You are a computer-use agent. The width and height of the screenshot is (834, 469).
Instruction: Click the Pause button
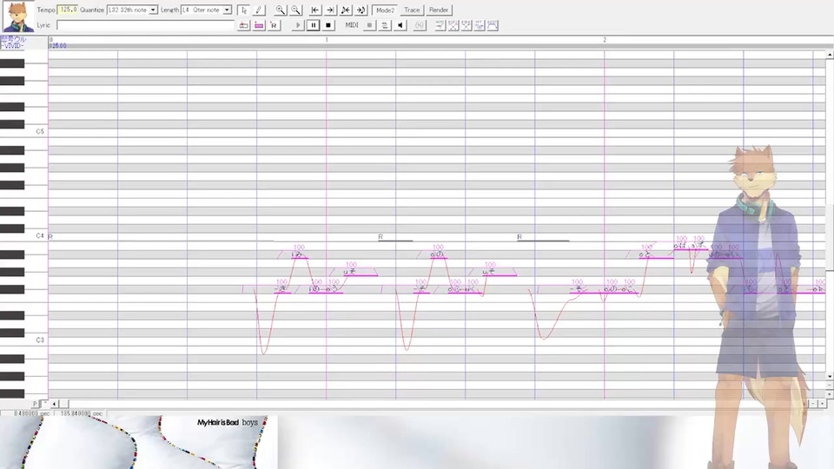pyautogui.click(x=314, y=25)
